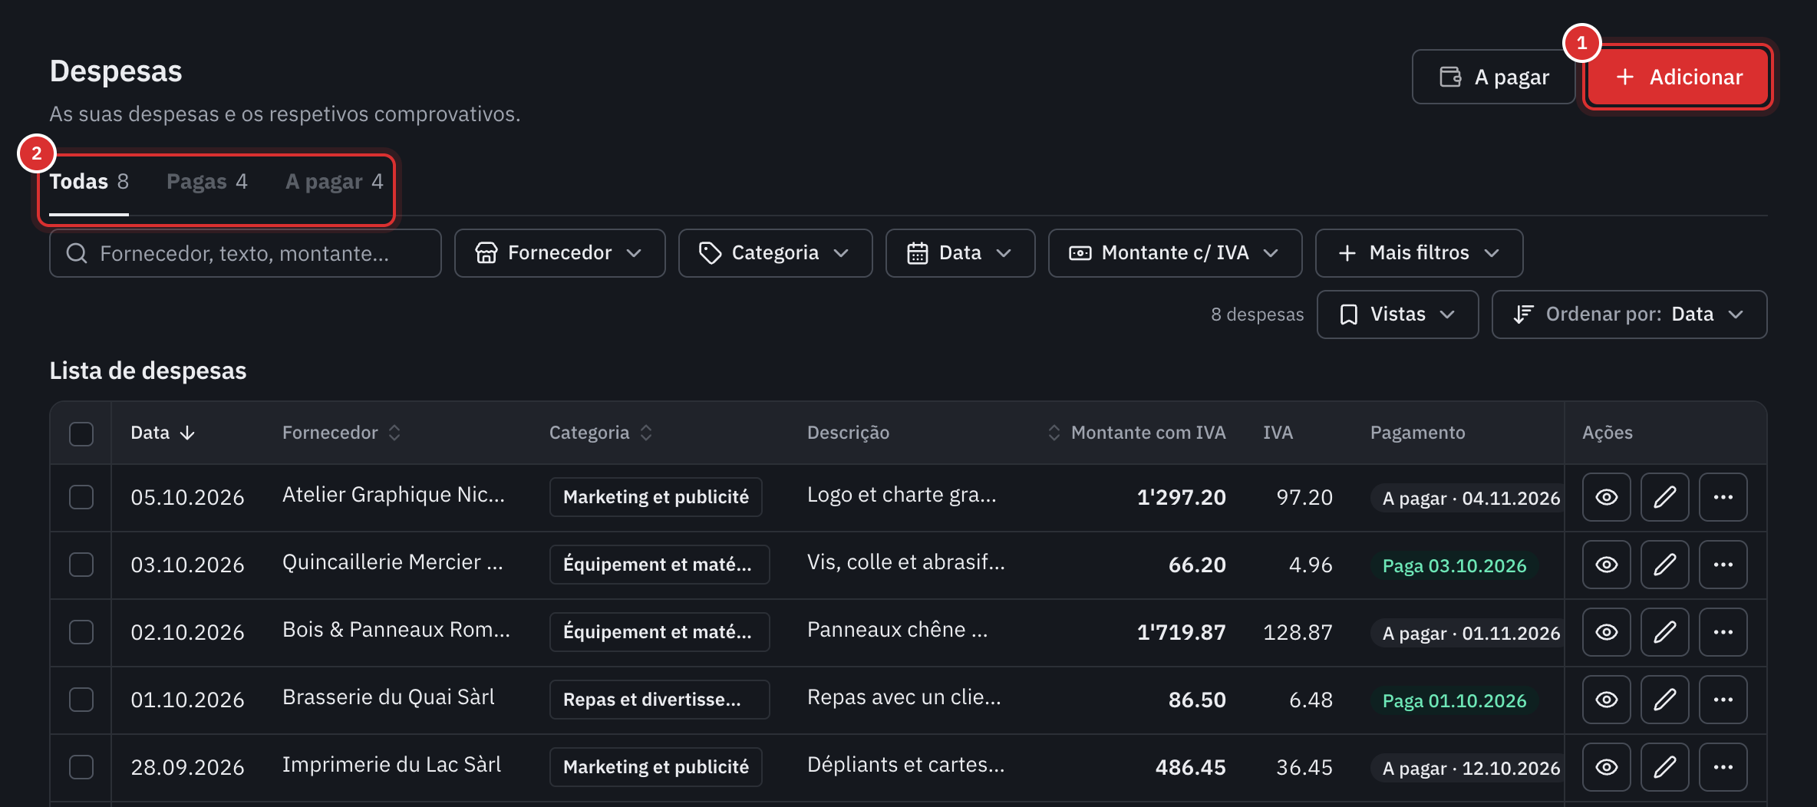
Task: Tick the 28.09.2026 expense checkbox
Action: 81,767
